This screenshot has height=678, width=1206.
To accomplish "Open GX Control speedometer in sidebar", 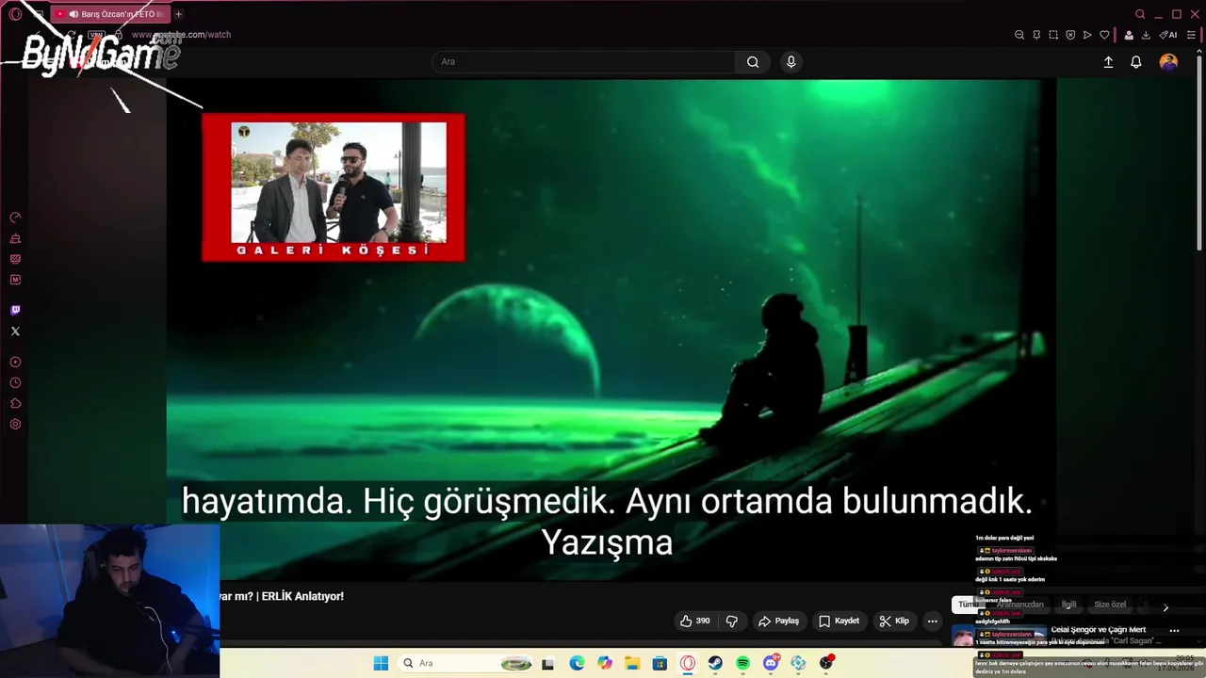I will pos(15,218).
